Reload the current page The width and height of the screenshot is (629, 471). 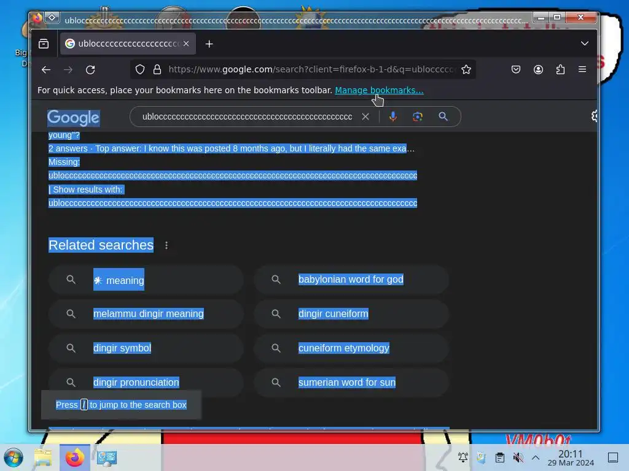[90, 70]
